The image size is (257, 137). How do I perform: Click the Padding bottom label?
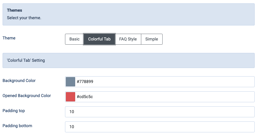pyautogui.click(x=17, y=126)
